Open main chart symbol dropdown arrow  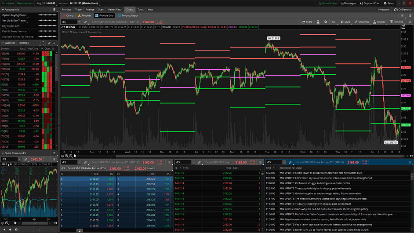[79, 22]
